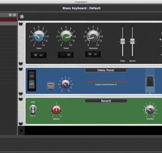Toggle the Detail ON/OFF switch
This screenshot has width=162, height=153.
coord(66,55)
